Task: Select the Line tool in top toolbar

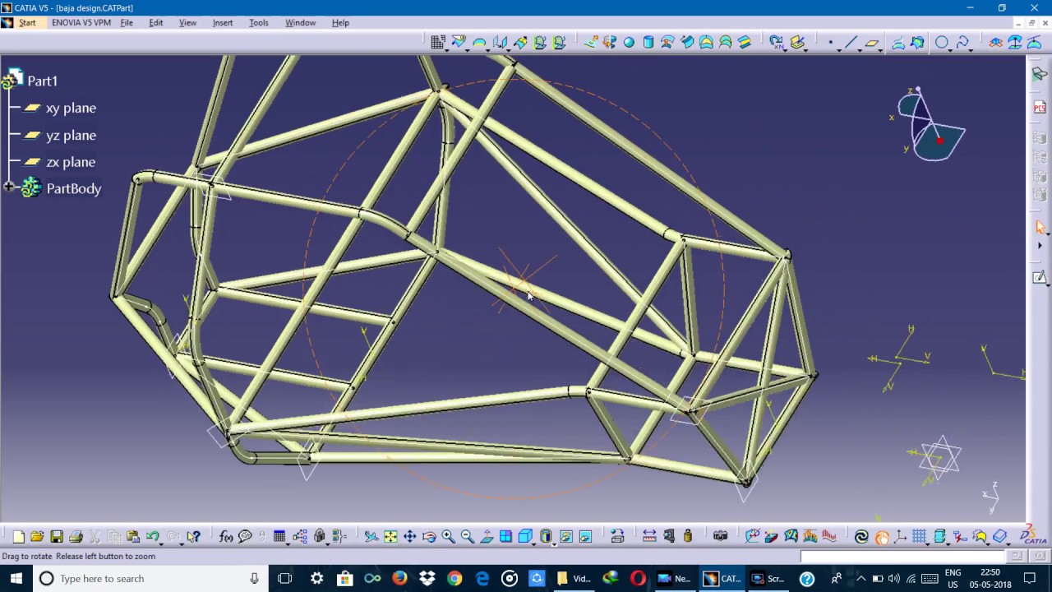Action: (x=851, y=42)
